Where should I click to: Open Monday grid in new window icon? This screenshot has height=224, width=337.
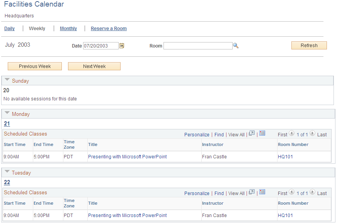tap(252, 134)
